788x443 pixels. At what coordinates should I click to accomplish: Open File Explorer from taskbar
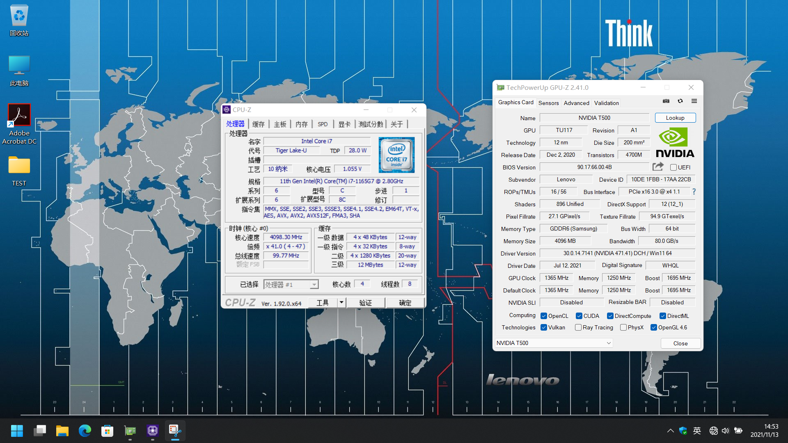[x=62, y=431]
